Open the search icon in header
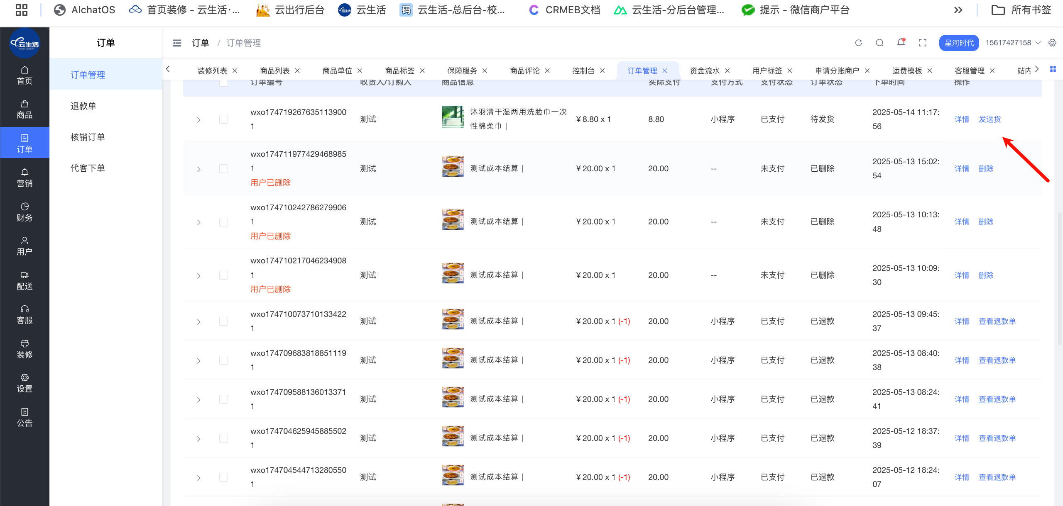Image resolution: width=1063 pixels, height=506 pixels. coord(879,43)
